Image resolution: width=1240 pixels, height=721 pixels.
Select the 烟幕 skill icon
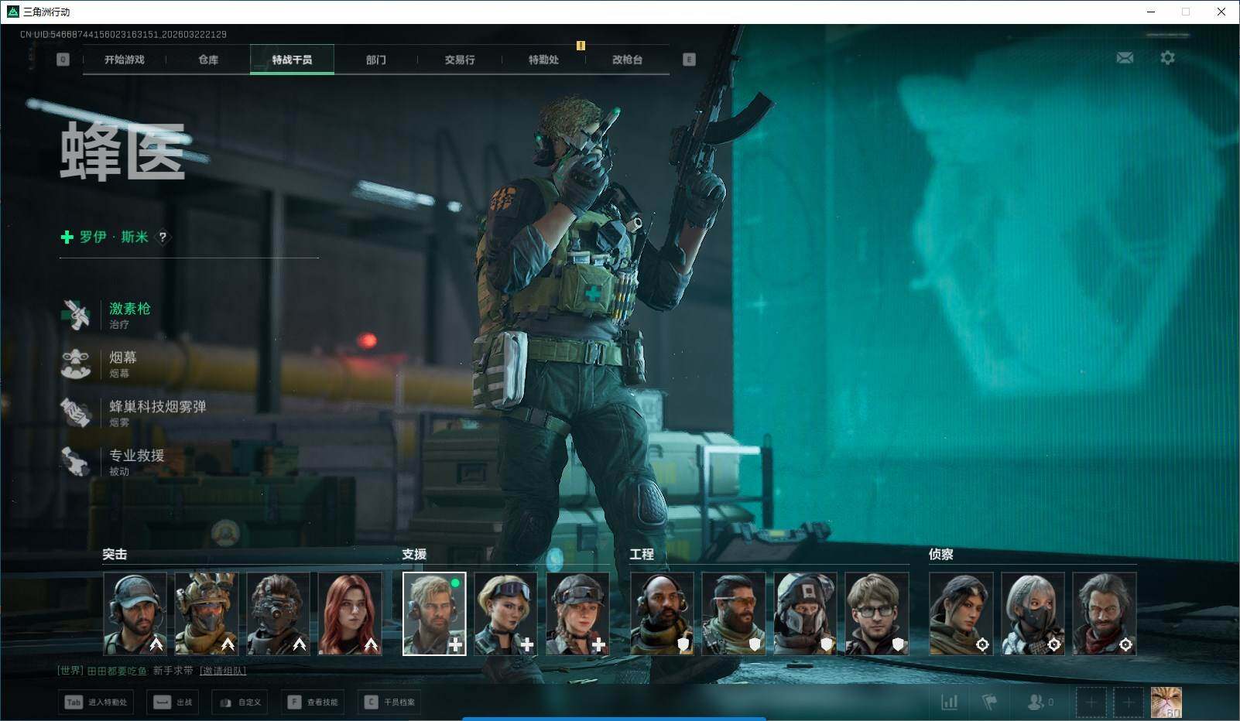[76, 364]
